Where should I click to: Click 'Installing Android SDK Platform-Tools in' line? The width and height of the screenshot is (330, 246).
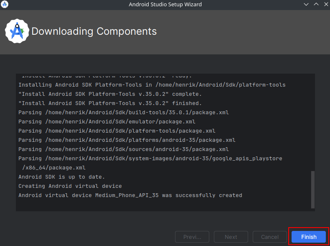click(152, 85)
